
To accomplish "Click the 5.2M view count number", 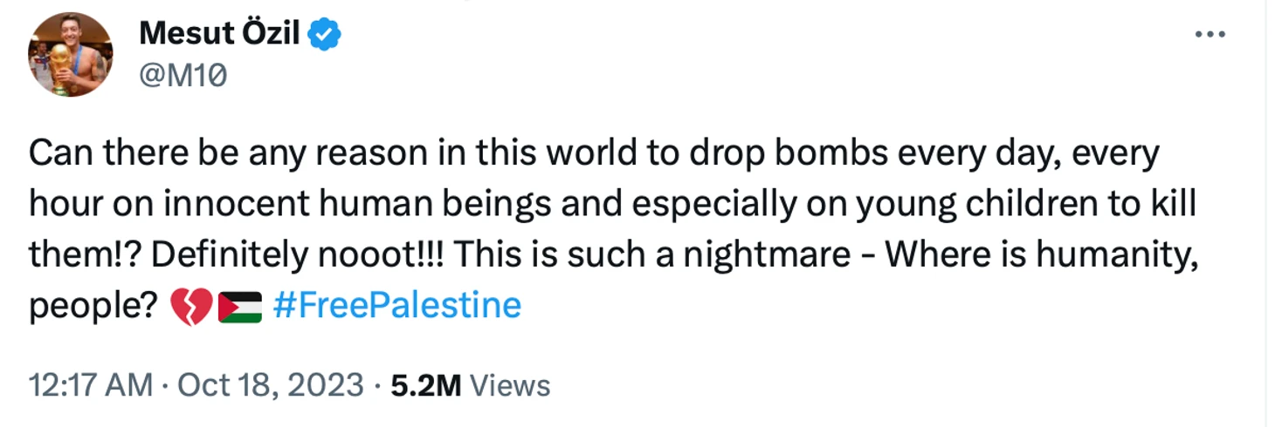I will coord(425,385).
